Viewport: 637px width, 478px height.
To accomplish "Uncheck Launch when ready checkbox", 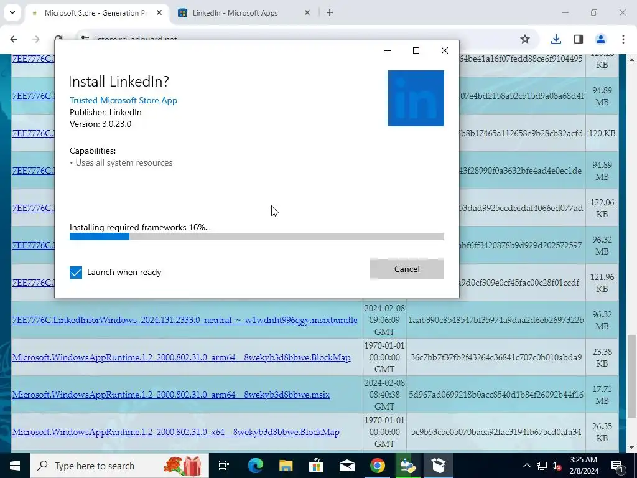I will pyautogui.click(x=75, y=273).
